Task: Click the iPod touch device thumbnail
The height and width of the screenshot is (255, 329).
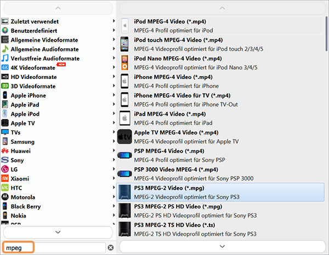Action: tap(124, 44)
